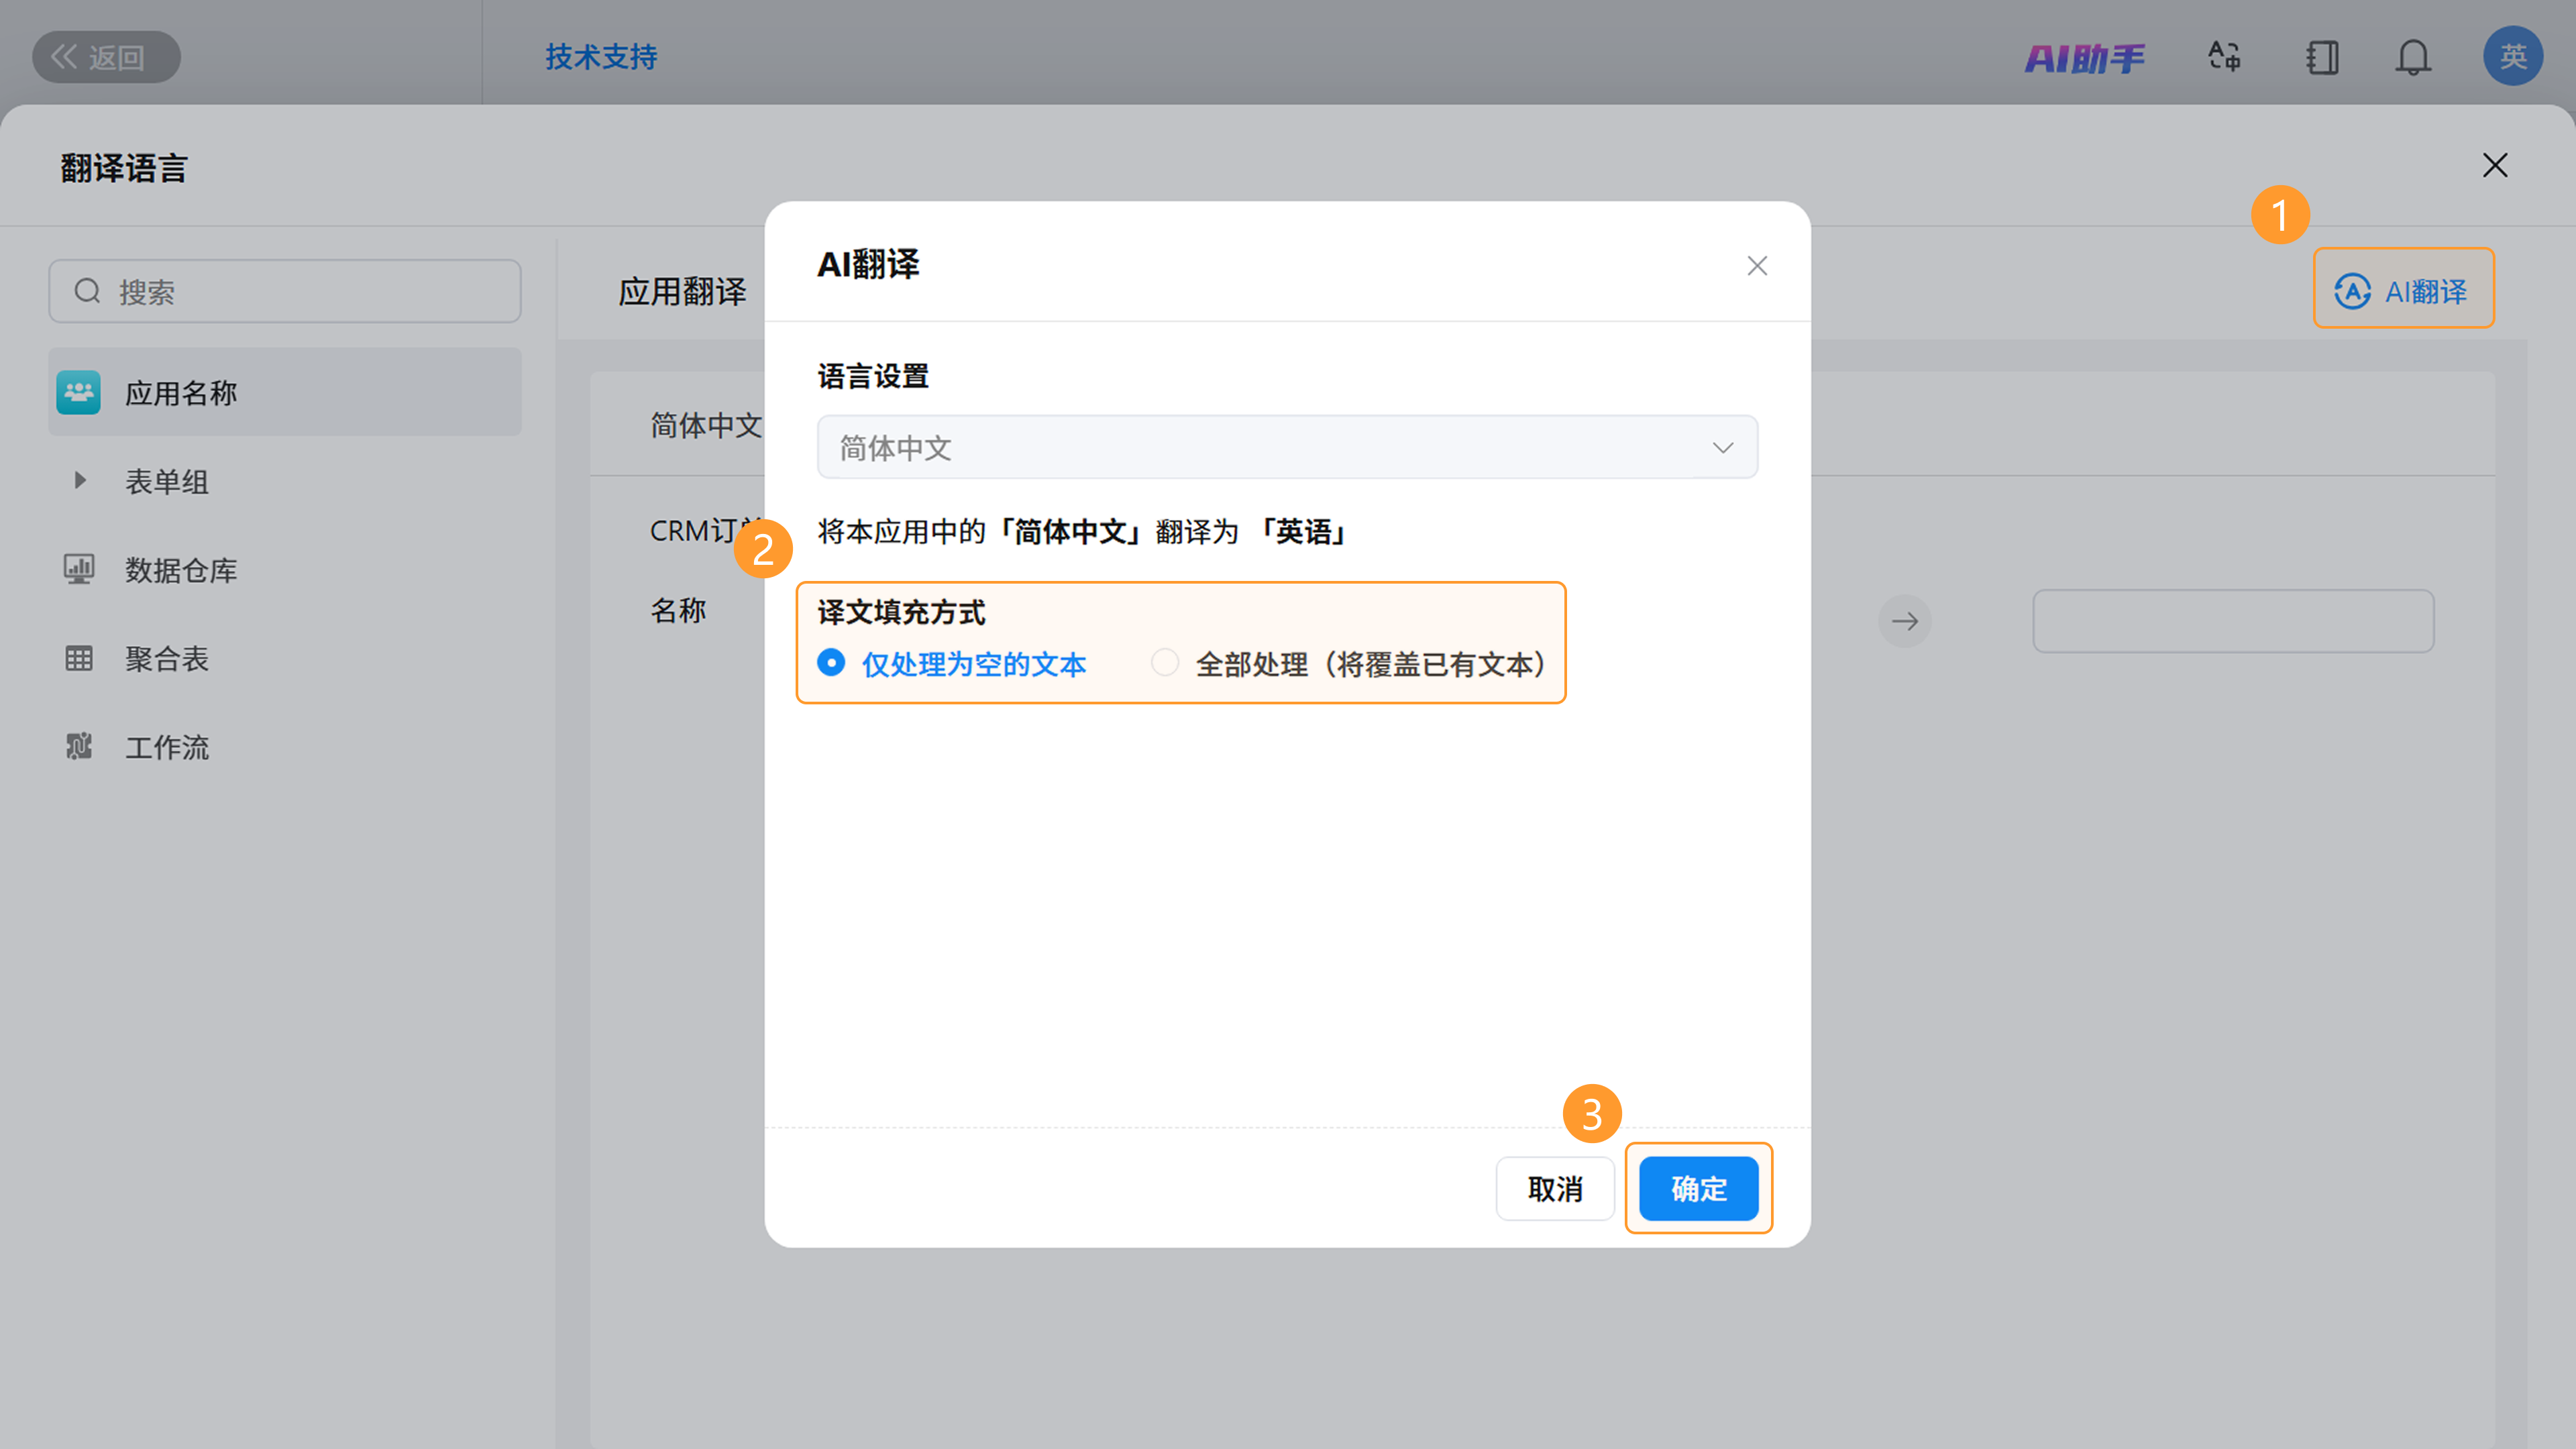Click the 取消 button
This screenshot has height=1449, width=2576.
[1555, 1188]
